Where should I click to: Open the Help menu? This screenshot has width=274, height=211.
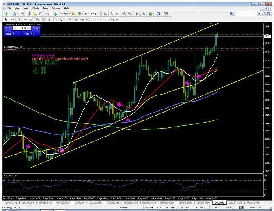pyautogui.click(x=66, y=8)
